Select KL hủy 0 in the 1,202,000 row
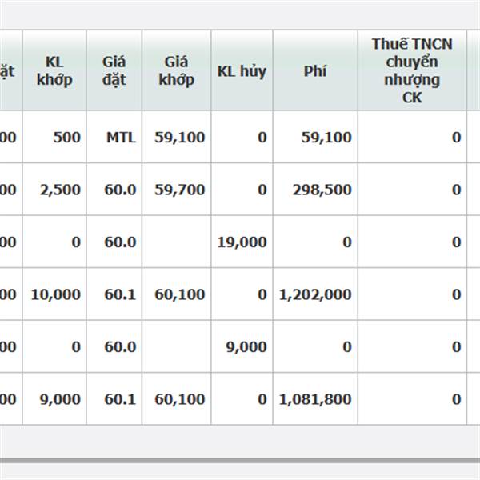Viewport: 480px width, 480px height. [x=242, y=294]
